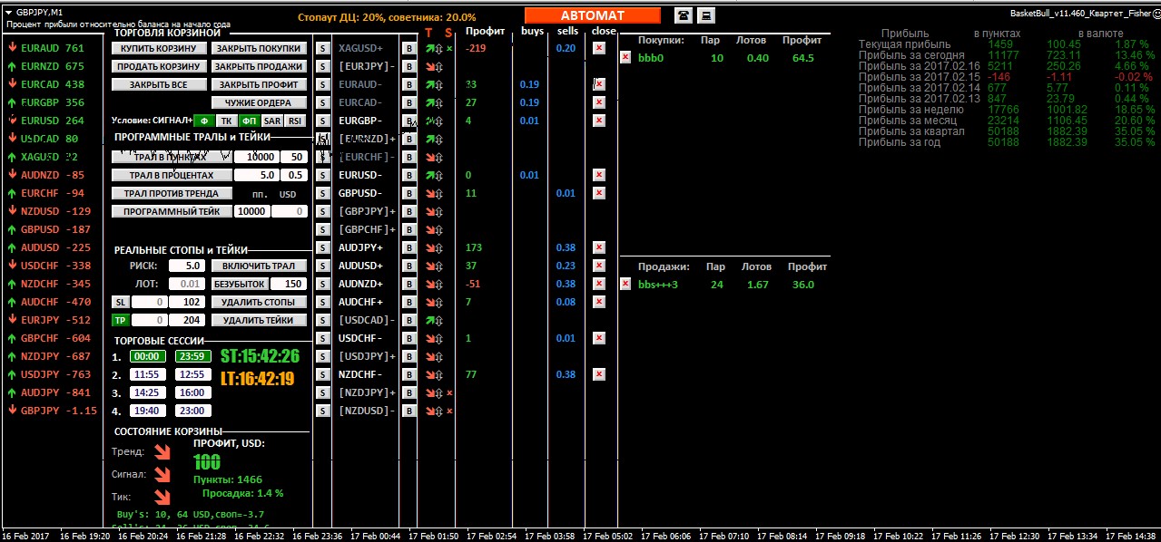Close the bbb0 buy basket with X
Screen dimensions: 1161x542
(625, 57)
